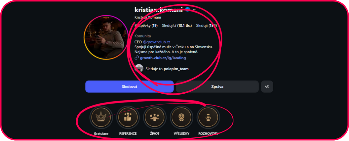Click the link chain icon in bio
The height and width of the screenshot is (141, 349).
click(x=137, y=58)
